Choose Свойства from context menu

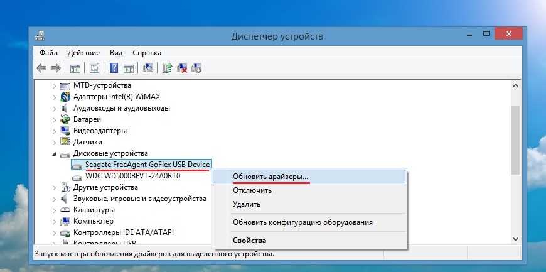coord(309,240)
